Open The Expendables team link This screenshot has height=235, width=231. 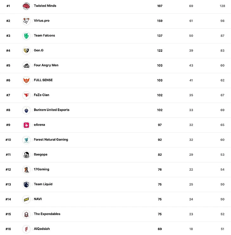tap(47, 214)
